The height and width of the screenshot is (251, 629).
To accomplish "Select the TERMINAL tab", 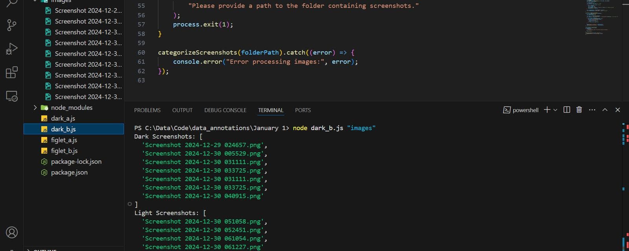I will [x=271, y=110].
